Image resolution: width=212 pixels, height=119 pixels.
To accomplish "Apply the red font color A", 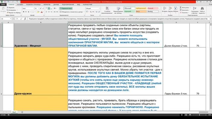I will point(42,12).
